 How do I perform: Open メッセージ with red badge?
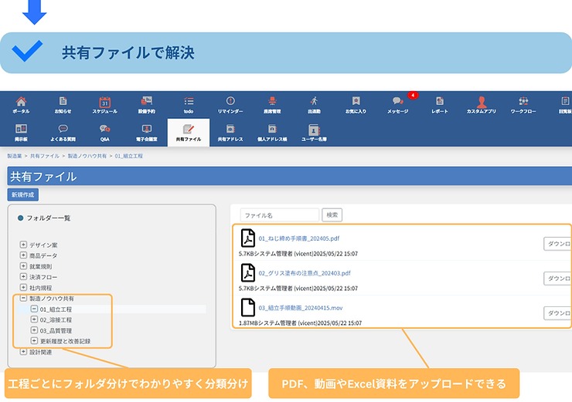pos(397,102)
